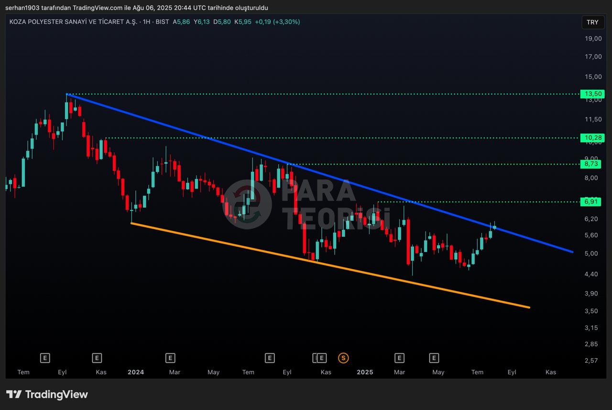Click the 2024 label on time axis

(136, 372)
